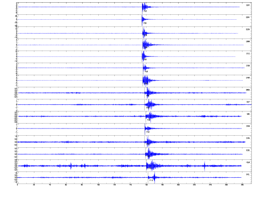The height and width of the screenshot is (197, 259).
Task: Click the amplitude axis of the second trace
Action: click(x=16, y=21)
